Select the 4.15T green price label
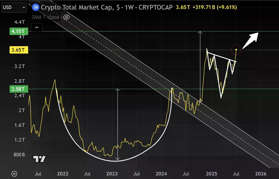 [19, 31]
